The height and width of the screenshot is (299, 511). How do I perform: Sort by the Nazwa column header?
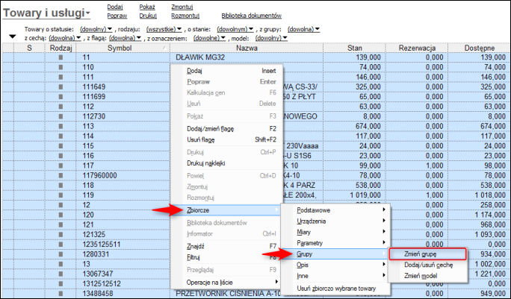247,48
